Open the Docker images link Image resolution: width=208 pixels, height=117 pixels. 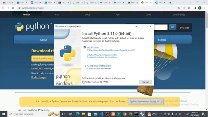click(39, 77)
